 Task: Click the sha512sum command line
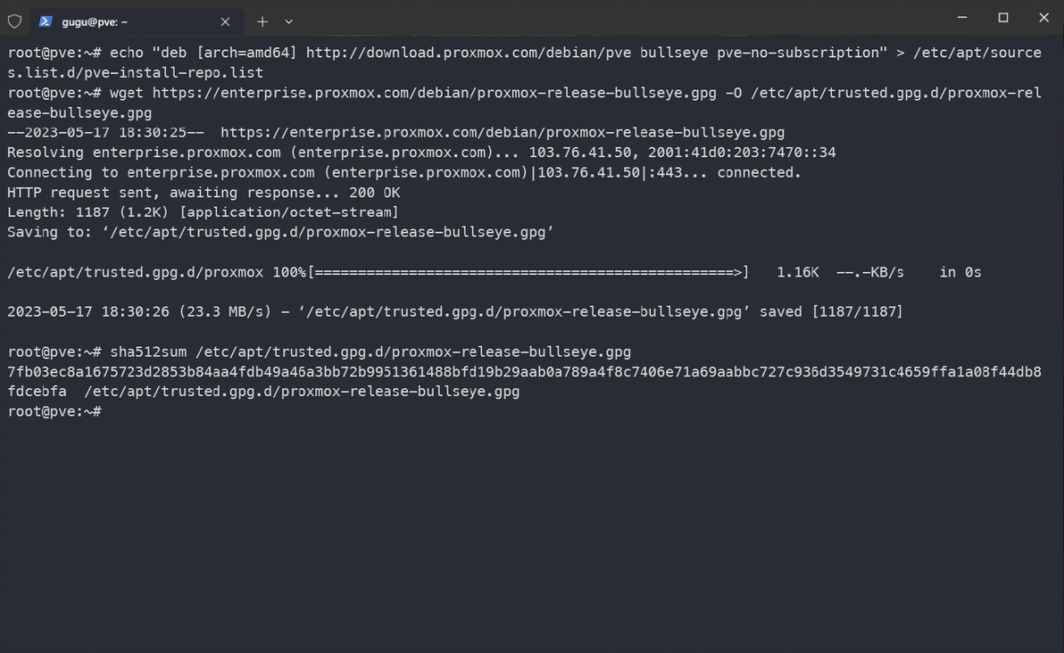coord(370,351)
